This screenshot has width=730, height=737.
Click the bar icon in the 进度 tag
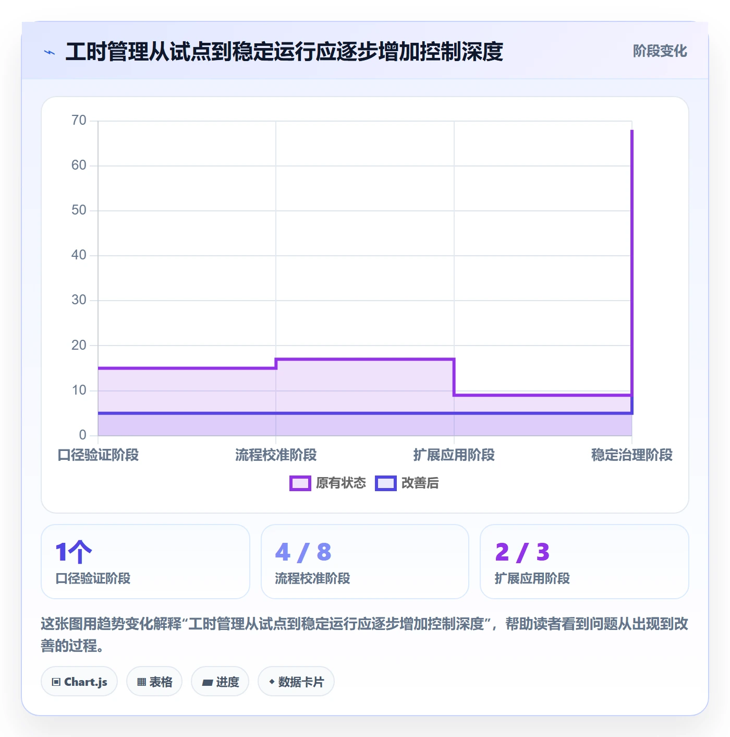(x=208, y=682)
